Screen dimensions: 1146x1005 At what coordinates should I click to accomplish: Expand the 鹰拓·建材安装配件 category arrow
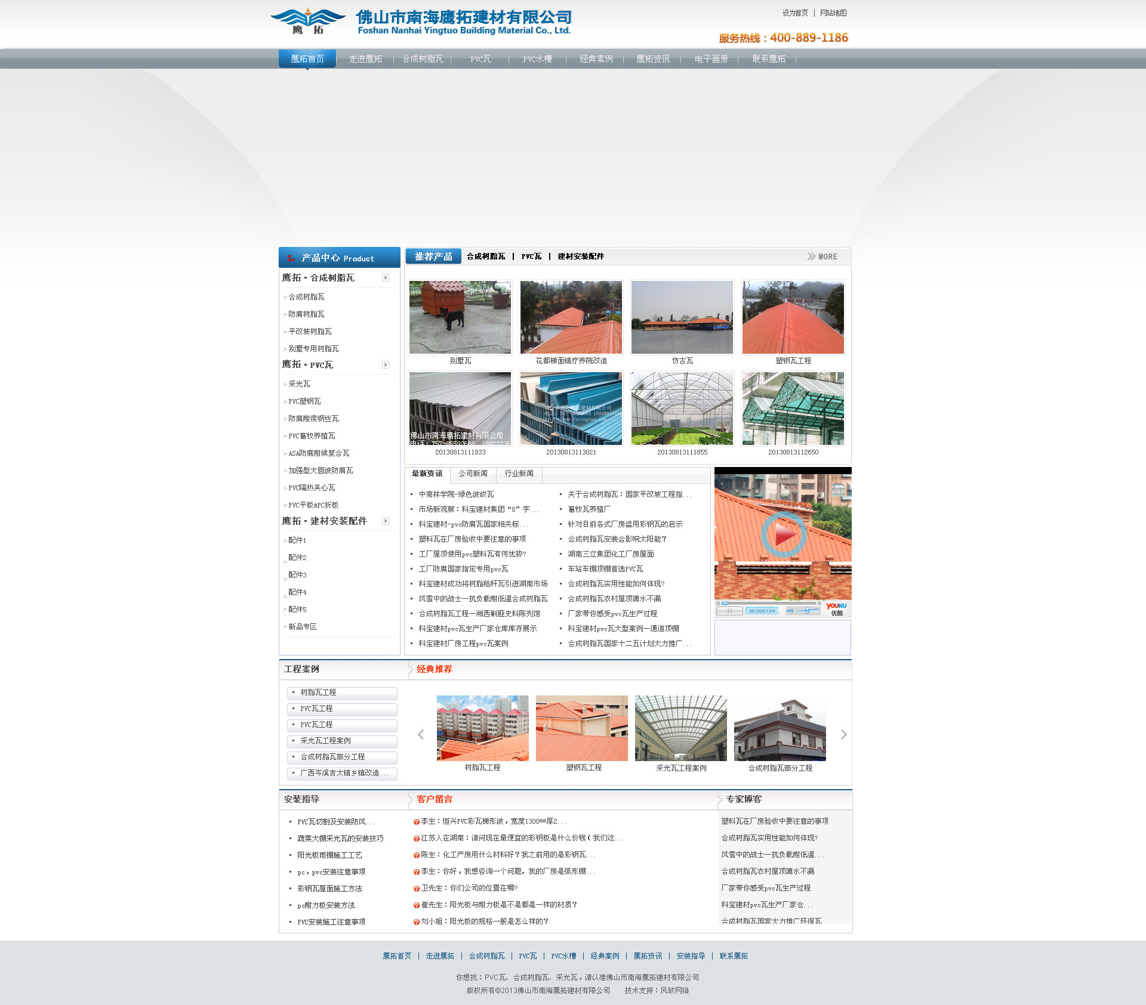[386, 521]
